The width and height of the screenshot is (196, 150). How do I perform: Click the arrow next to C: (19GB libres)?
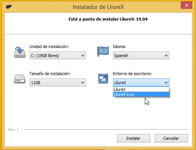coord(83,55)
